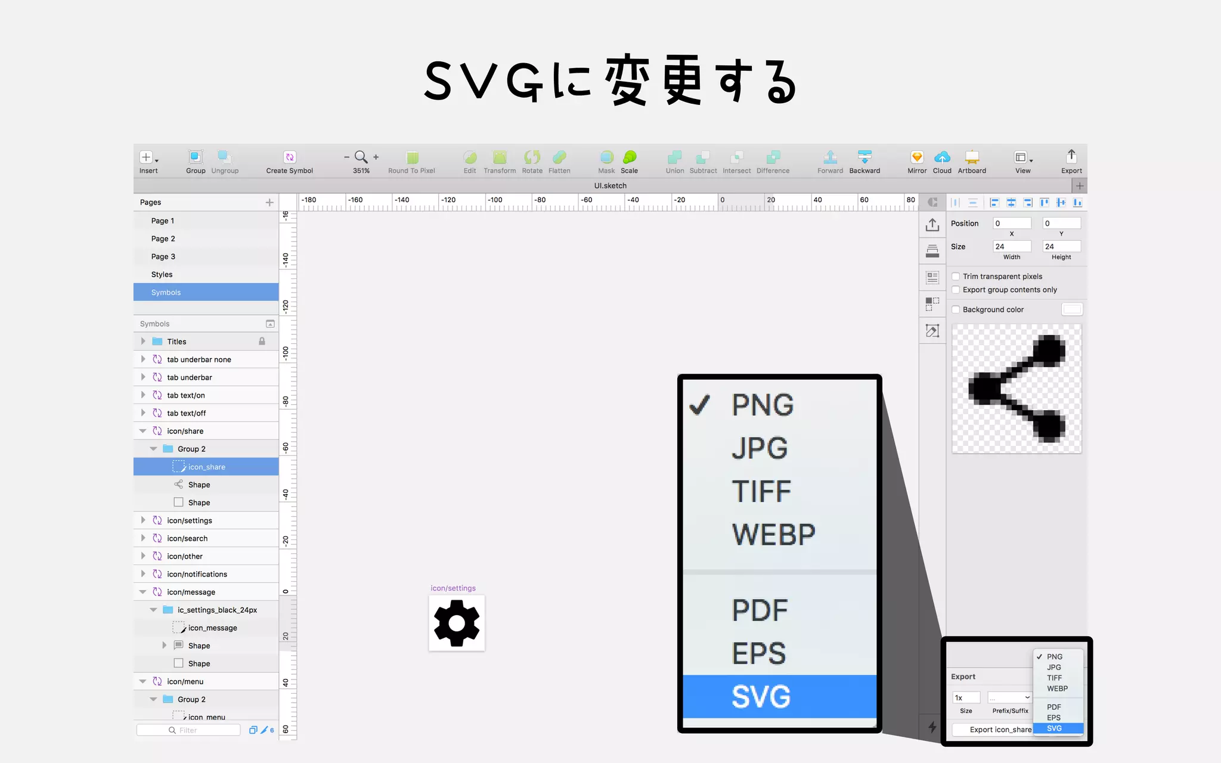Add new document tab with plus
1221x763 pixels.
click(x=1080, y=185)
